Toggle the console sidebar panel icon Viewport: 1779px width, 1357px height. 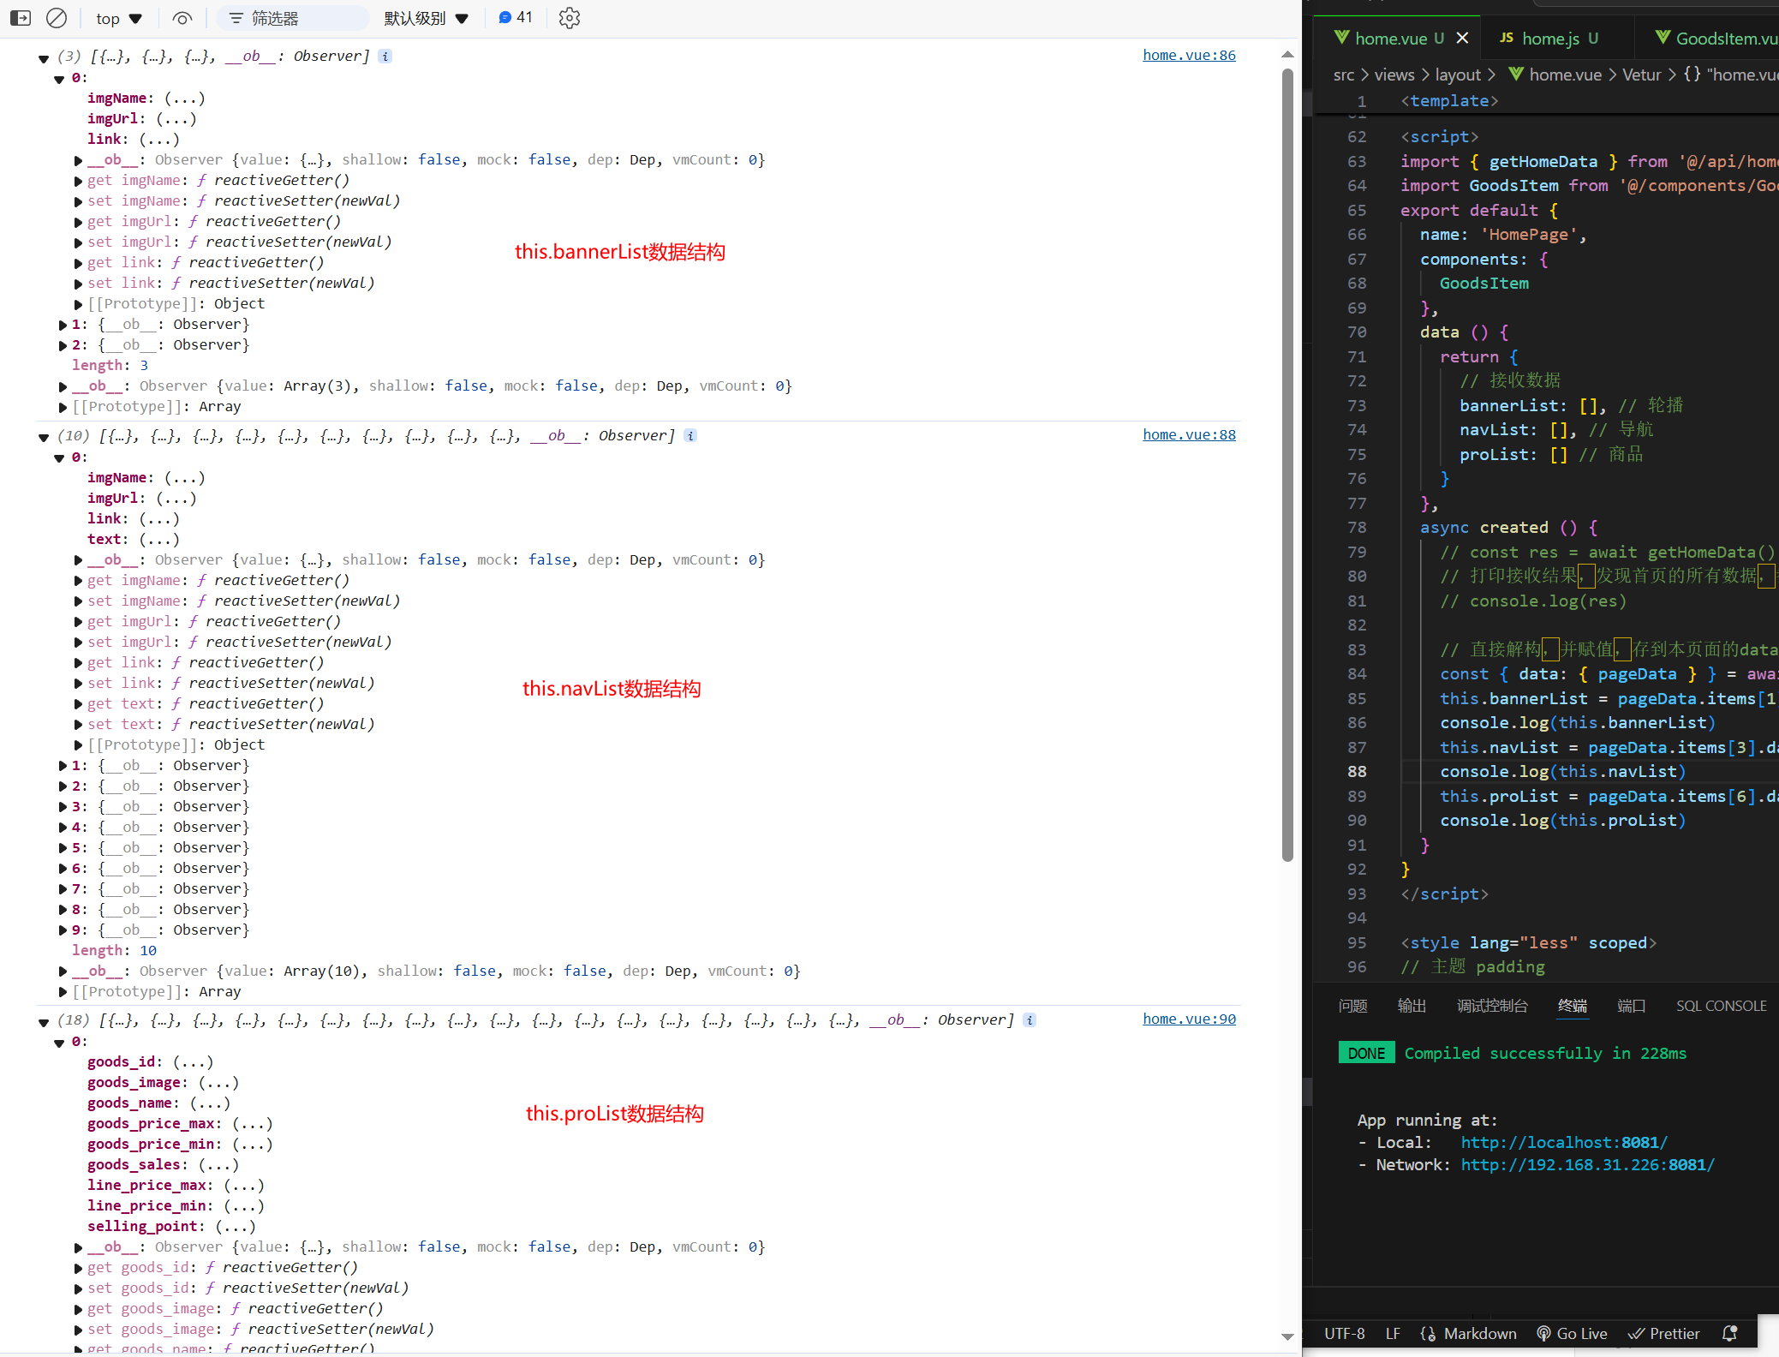(21, 18)
